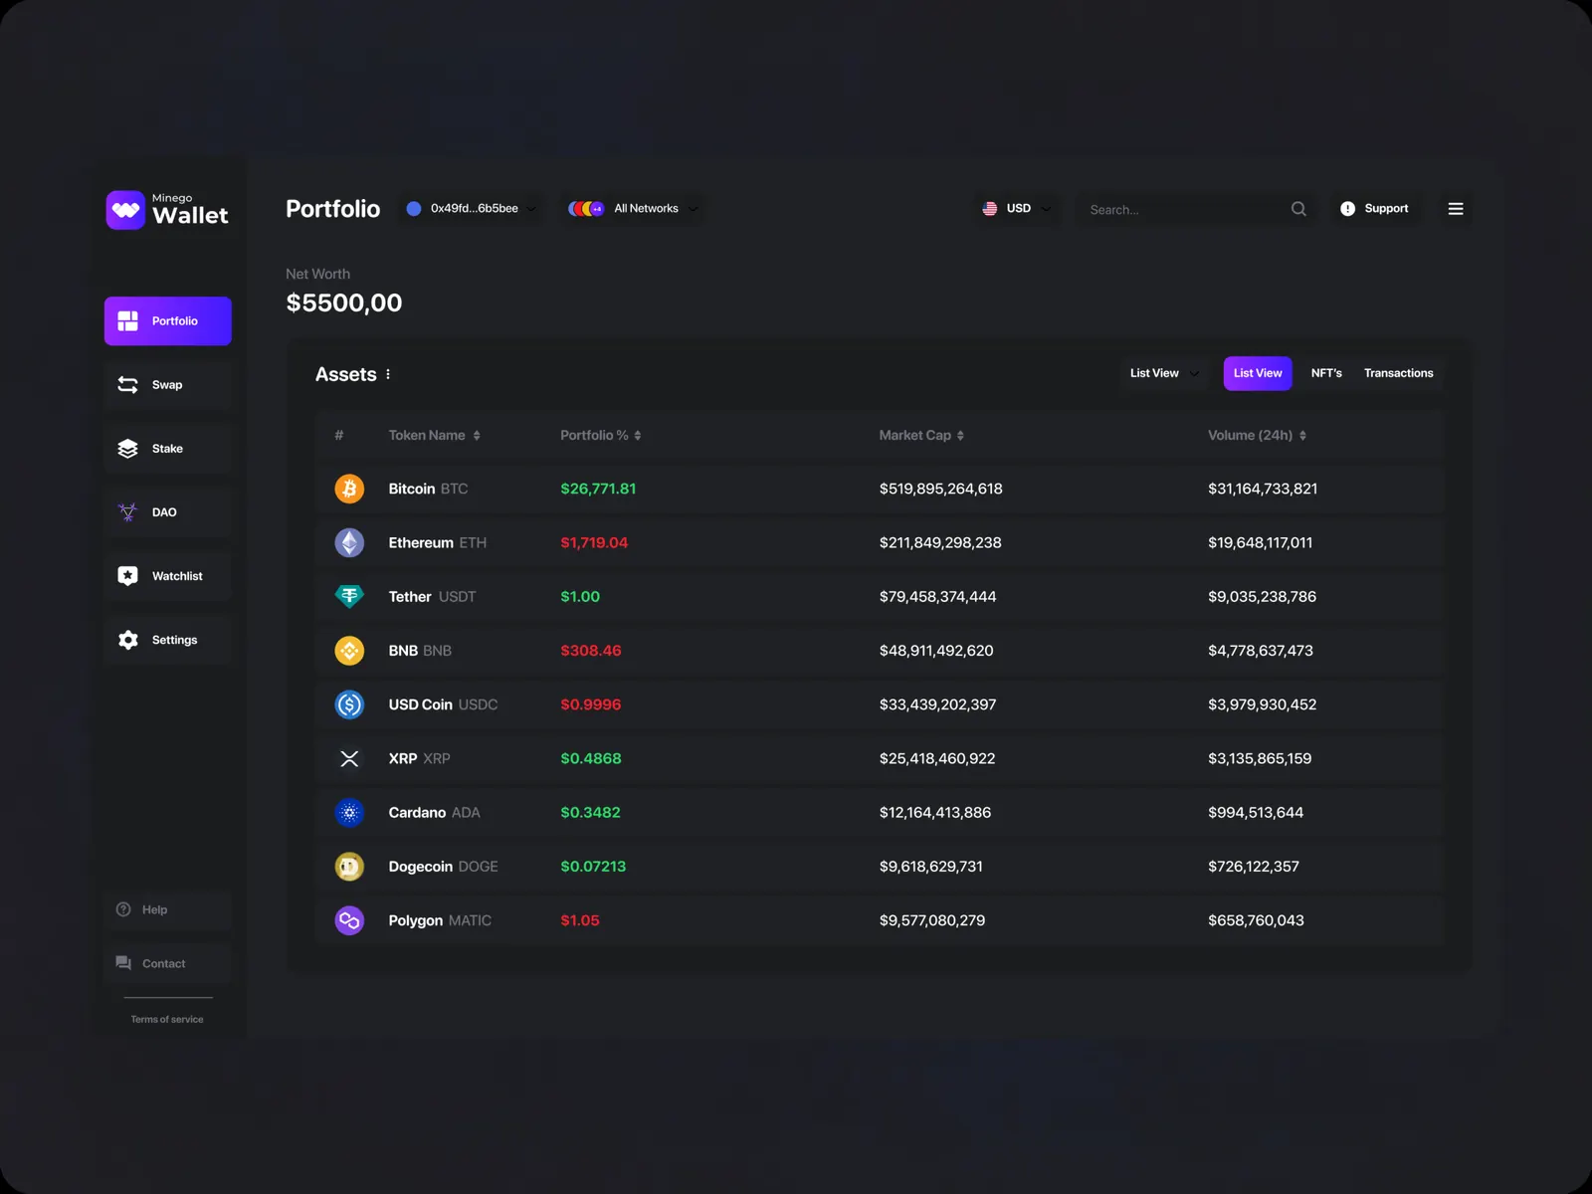Click the Minego Wallet logo icon
Viewport: 1592px width, 1194px height.
[126, 210]
